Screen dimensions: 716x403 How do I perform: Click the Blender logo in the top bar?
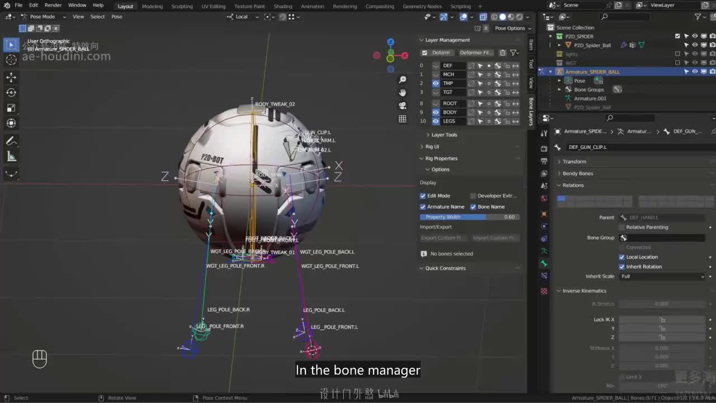(x=7, y=6)
